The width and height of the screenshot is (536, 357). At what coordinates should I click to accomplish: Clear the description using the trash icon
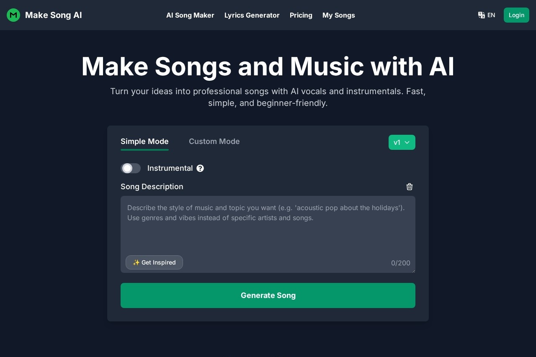click(410, 187)
